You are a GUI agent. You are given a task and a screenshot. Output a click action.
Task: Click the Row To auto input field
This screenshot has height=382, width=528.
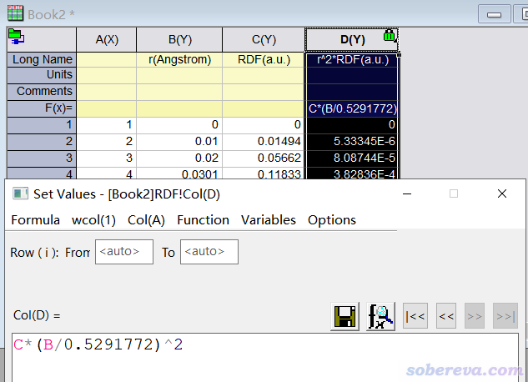point(209,252)
